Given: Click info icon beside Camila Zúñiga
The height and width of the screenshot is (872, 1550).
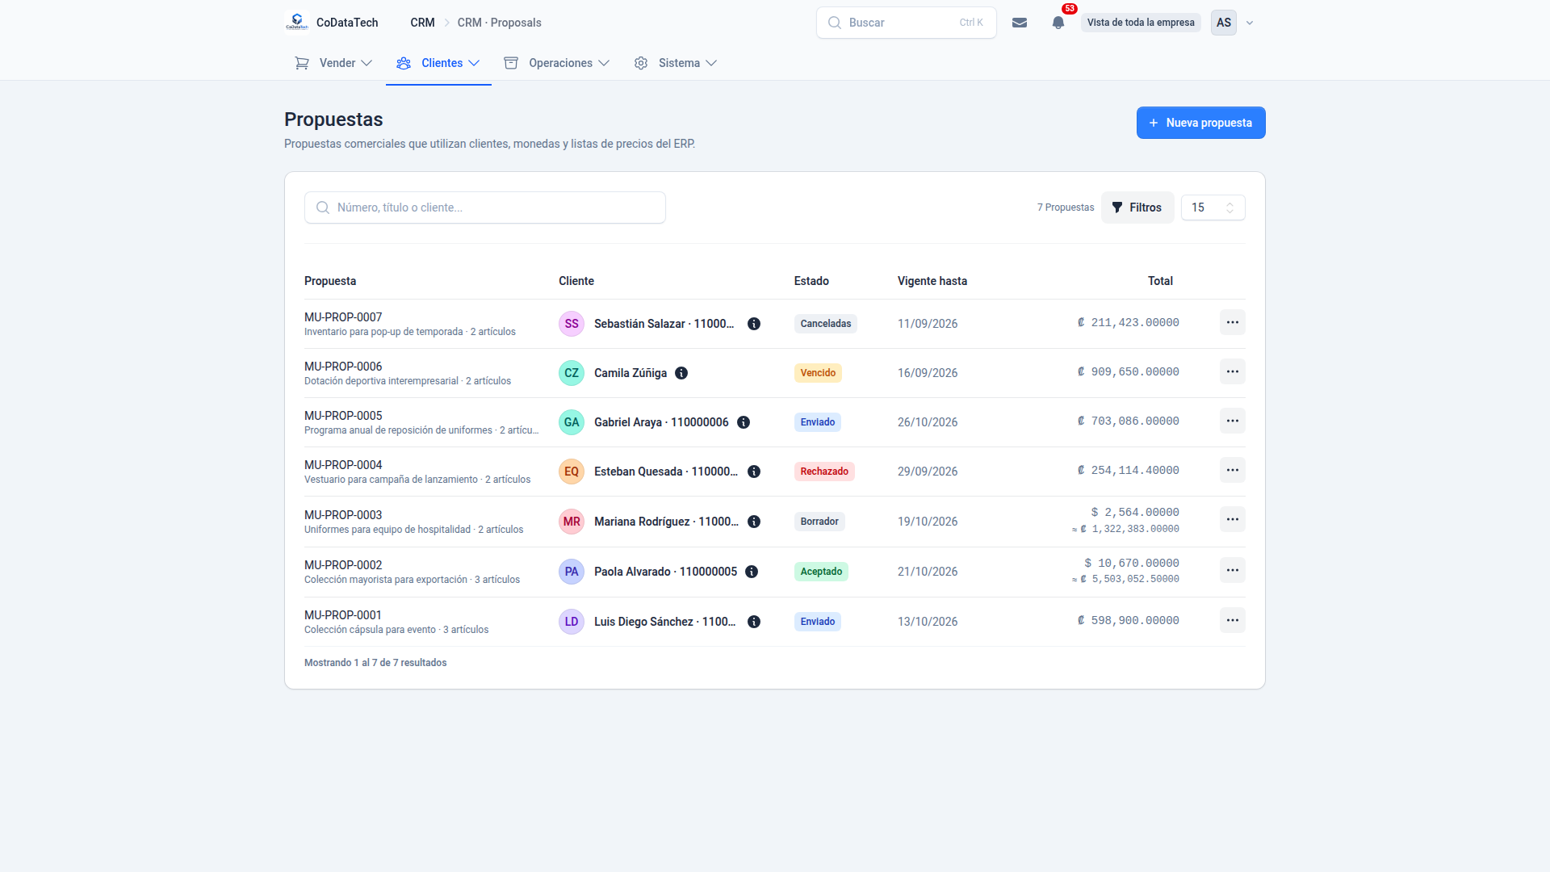Looking at the screenshot, I should point(681,373).
